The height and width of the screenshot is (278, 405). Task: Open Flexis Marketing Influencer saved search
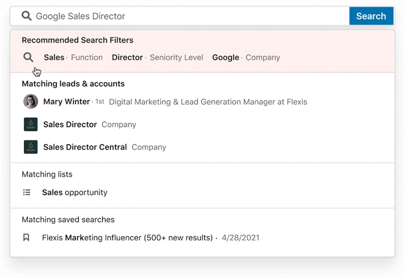coord(127,238)
